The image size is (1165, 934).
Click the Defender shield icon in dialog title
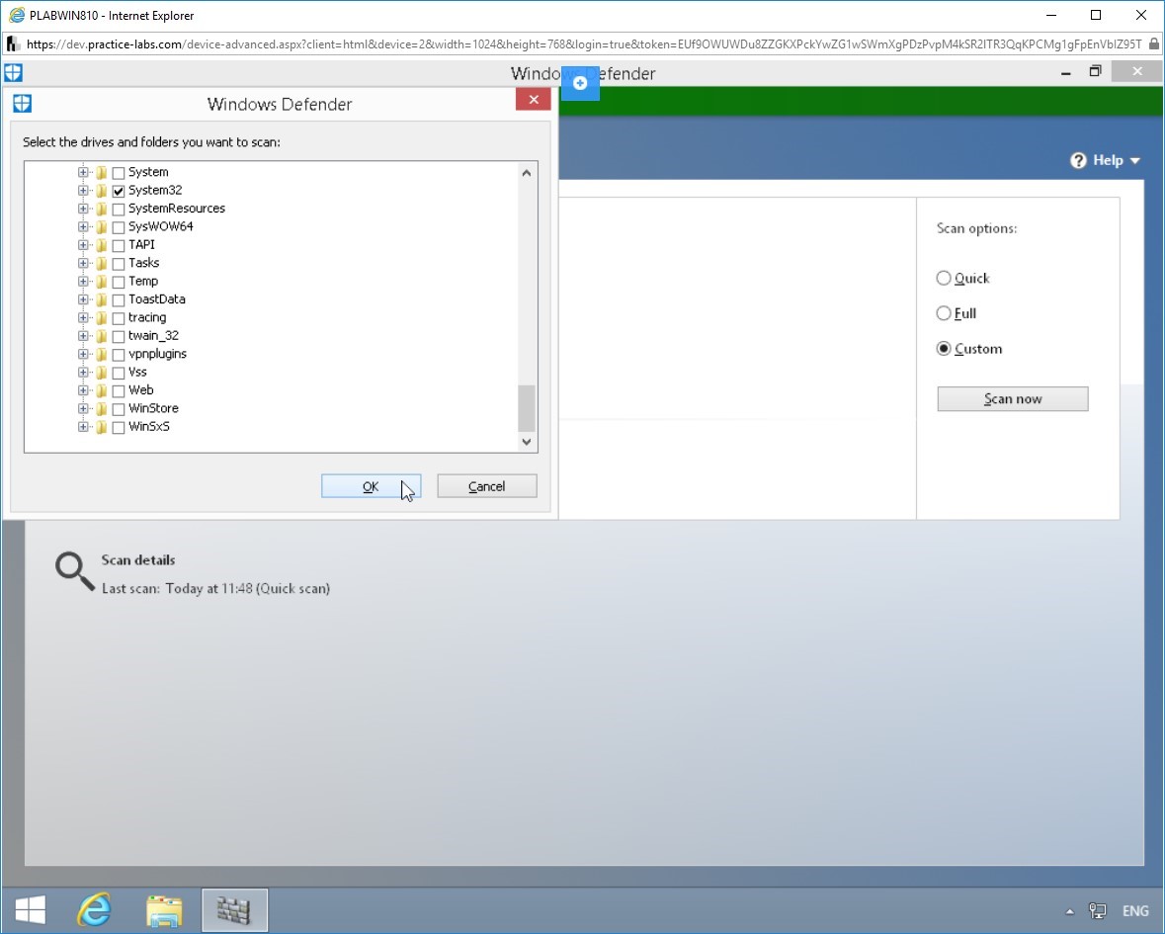tap(23, 103)
